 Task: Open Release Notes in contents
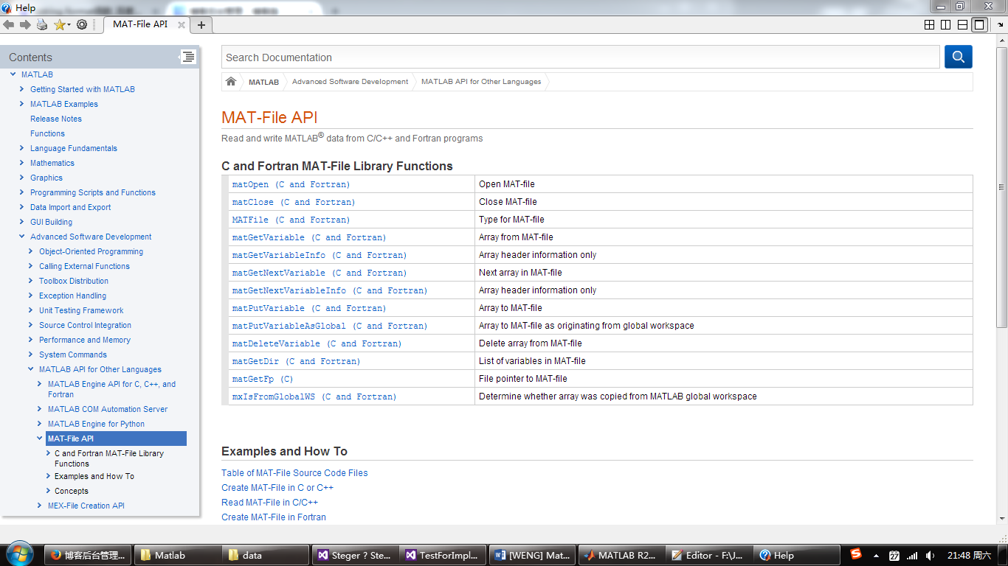point(56,119)
